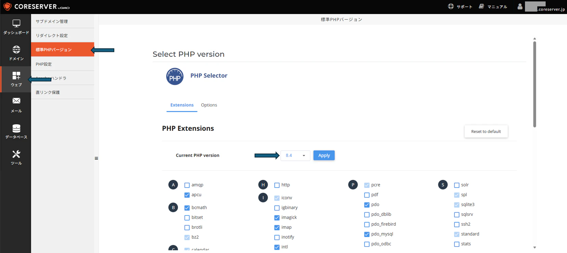This screenshot has height=253, width=567.
Task: Click the user account avatar icon
Action: coord(520,6)
